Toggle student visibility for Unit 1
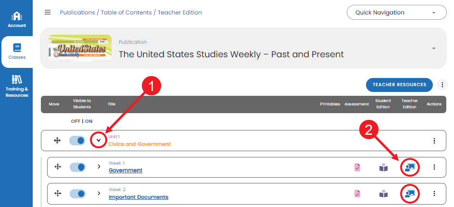 click(x=77, y=141)
